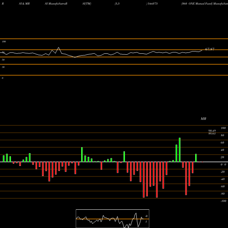Click the -100 label on MR axis

[x=223, y=201]
